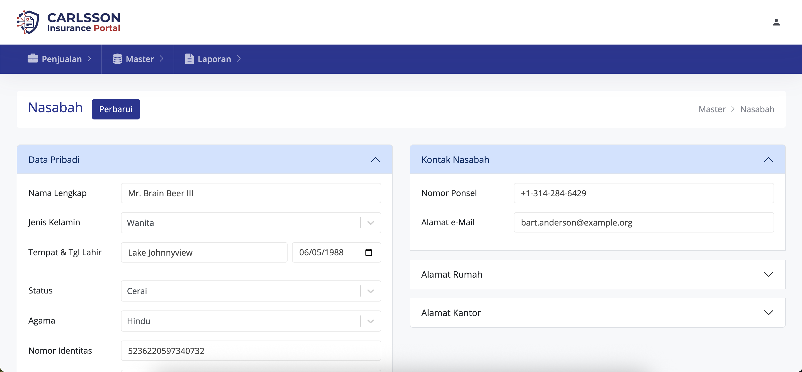Click the Carlsson Insurance Portal title
Image resolution: width=802 pixels, height=372 pixels.
coord(84,22)
